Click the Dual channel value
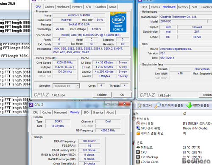 pyautogui.click(x=108, y=121)
